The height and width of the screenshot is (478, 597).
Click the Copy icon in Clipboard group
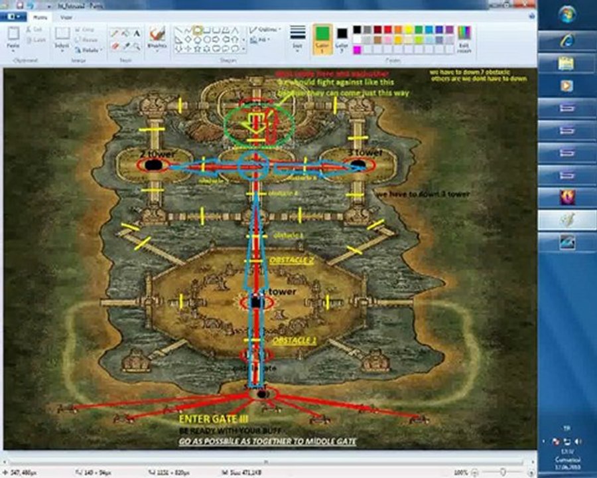click(x=29, y=40)
